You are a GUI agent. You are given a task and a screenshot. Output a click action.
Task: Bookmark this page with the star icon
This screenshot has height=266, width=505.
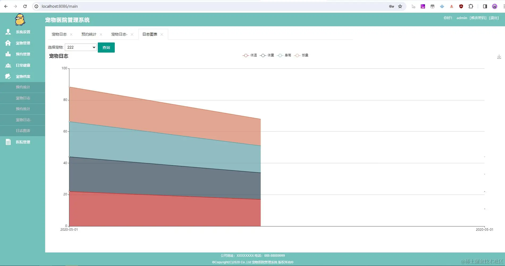pos(400,6)
